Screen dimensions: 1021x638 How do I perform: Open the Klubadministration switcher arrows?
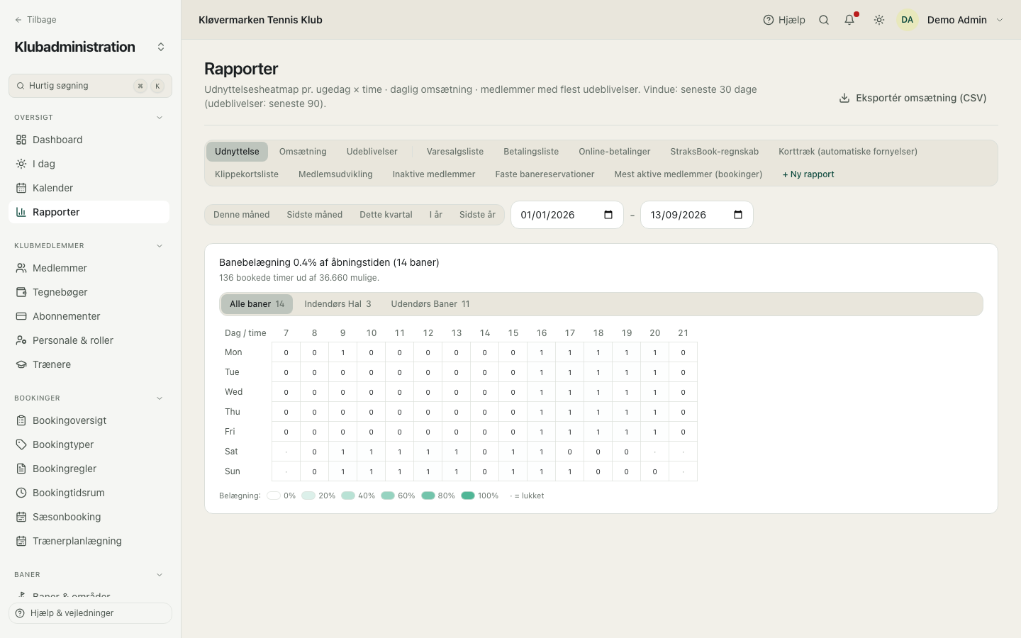click(x=161, y=47)
